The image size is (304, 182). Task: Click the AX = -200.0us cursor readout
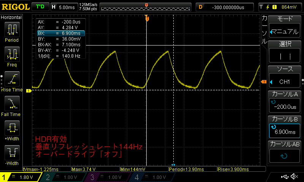coord(59,22)
